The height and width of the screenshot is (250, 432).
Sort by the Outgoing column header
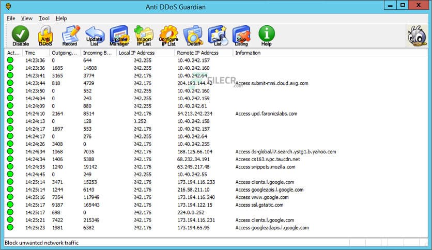(x=65, y=53)
